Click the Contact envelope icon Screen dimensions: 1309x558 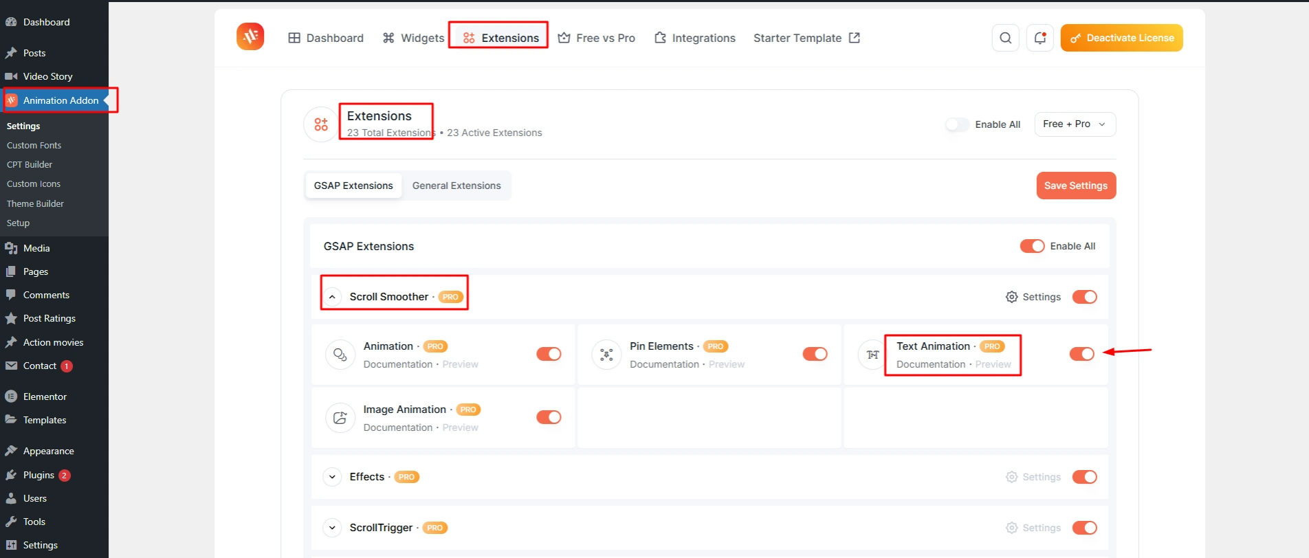coord(11,366)
